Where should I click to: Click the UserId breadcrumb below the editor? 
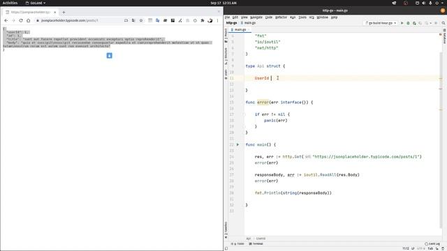[x=261, y=238]
